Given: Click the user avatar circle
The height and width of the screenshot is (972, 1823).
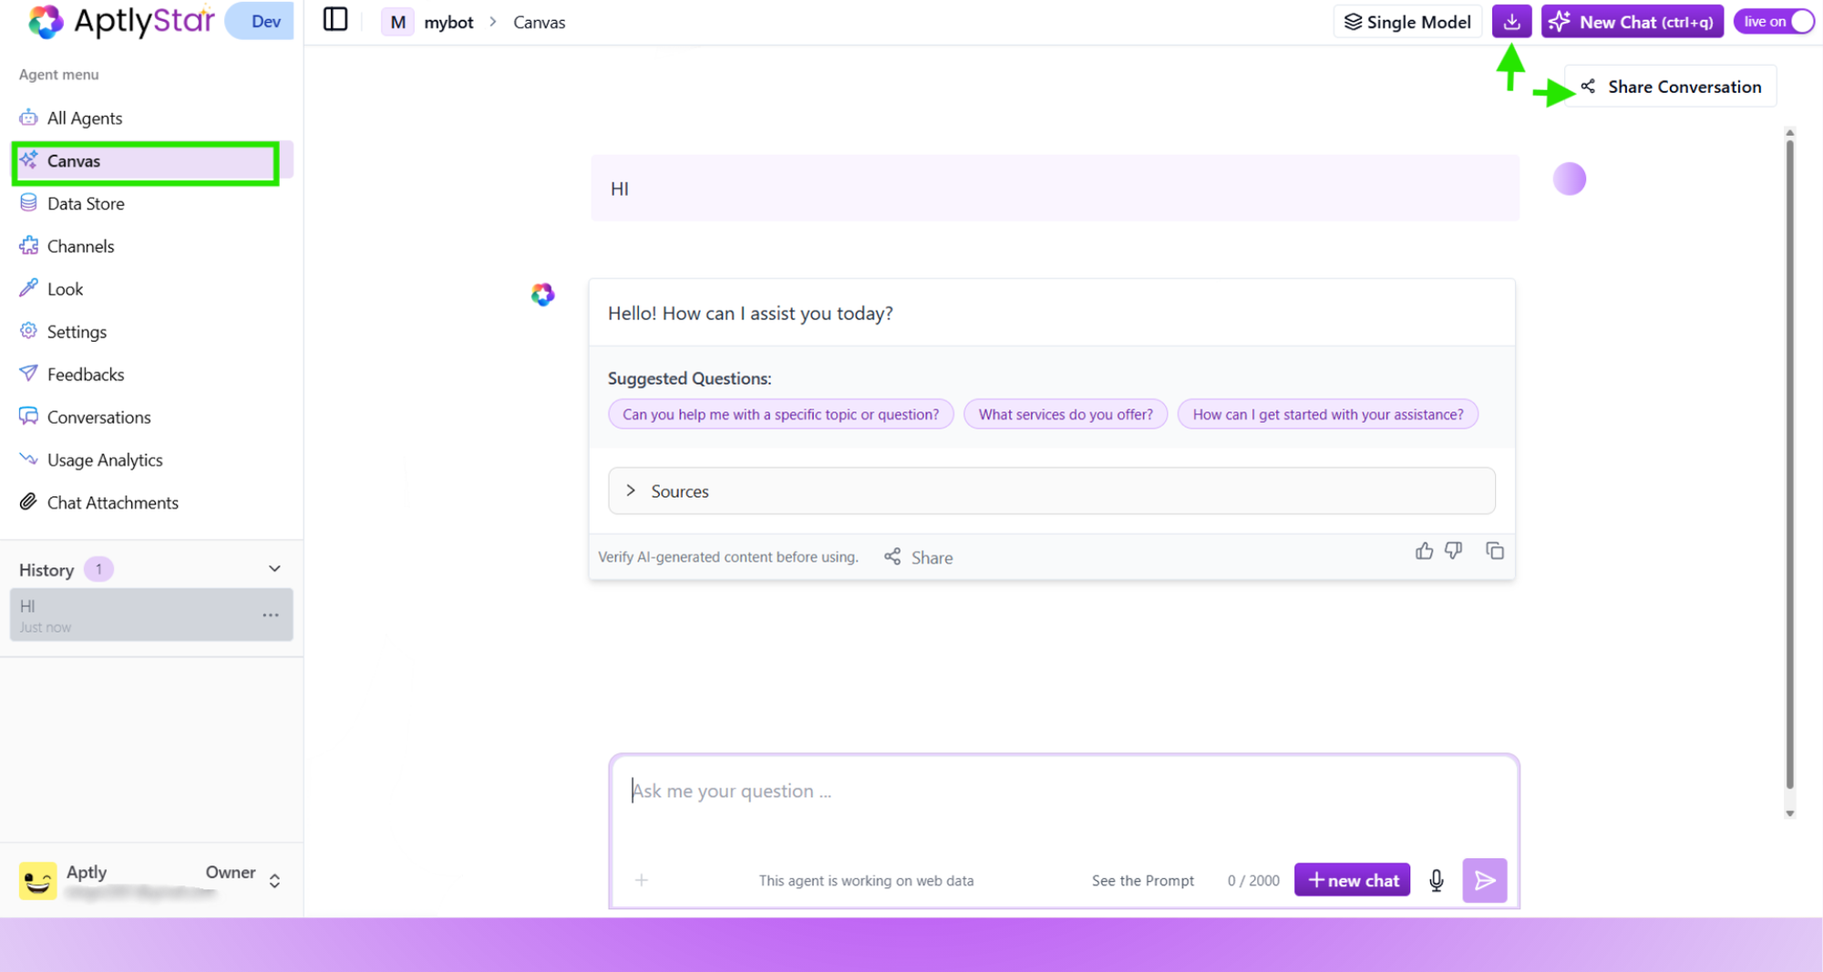Looking at the screenshot, I should tap(1570, 179).
